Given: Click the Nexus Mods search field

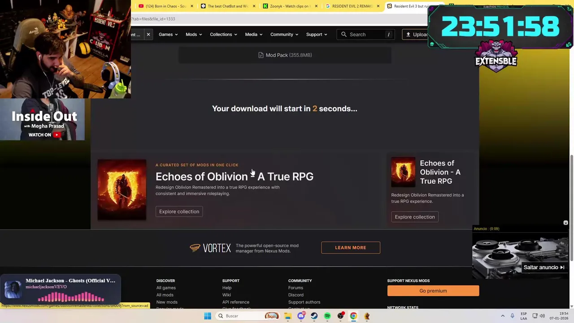Looking at the screenshot, I should [366, 35].
